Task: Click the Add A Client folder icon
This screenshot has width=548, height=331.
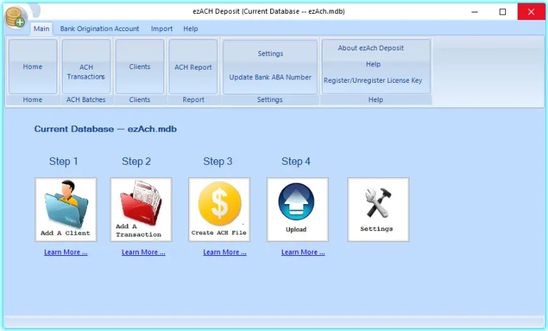Action: coord(65,210)
